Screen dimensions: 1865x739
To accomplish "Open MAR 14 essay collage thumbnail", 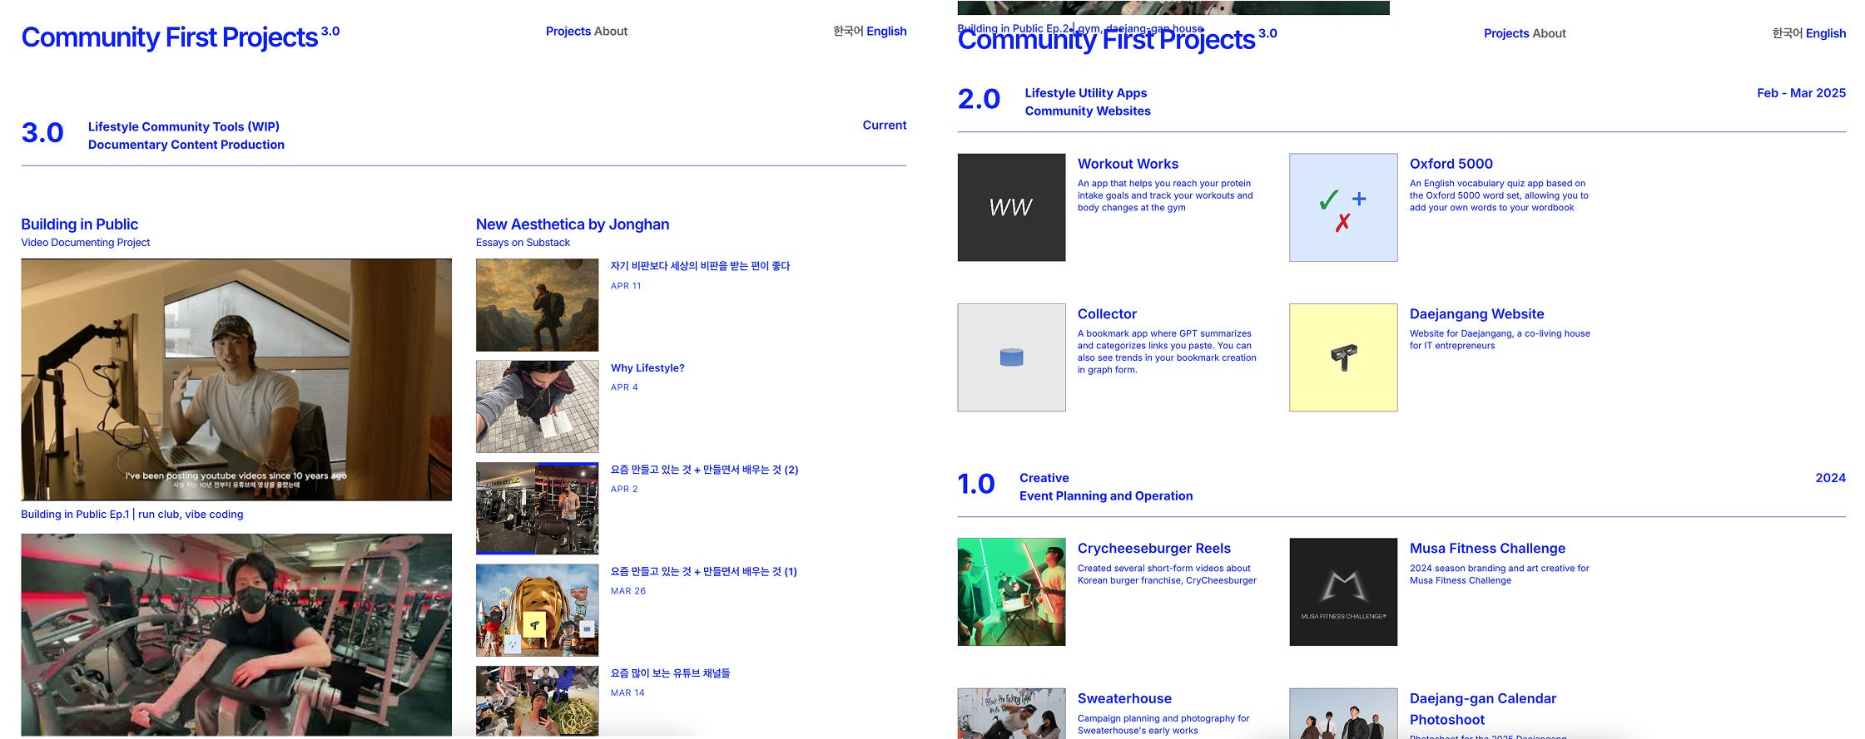I will (x=537, y=701).
